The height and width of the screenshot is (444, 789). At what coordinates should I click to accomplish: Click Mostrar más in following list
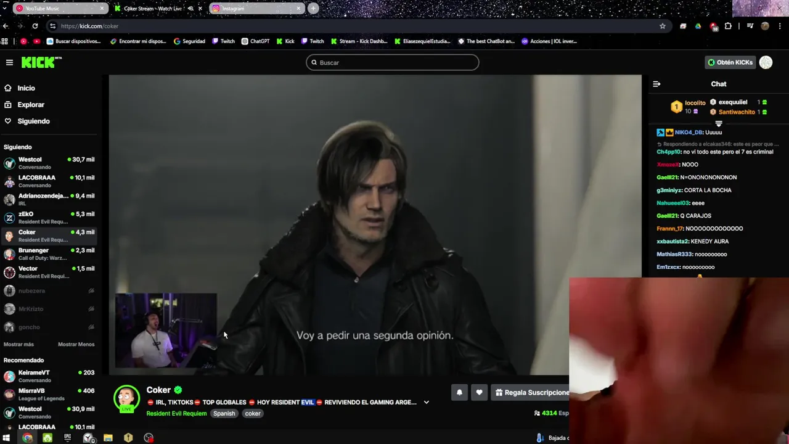pos(18,344)
